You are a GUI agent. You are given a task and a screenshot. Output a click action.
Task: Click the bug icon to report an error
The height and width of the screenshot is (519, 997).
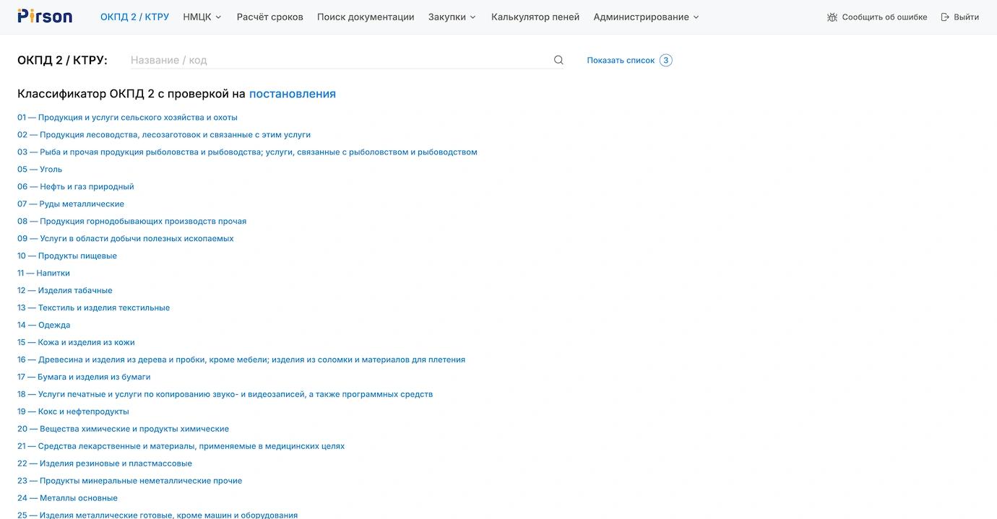pos(832,17)
